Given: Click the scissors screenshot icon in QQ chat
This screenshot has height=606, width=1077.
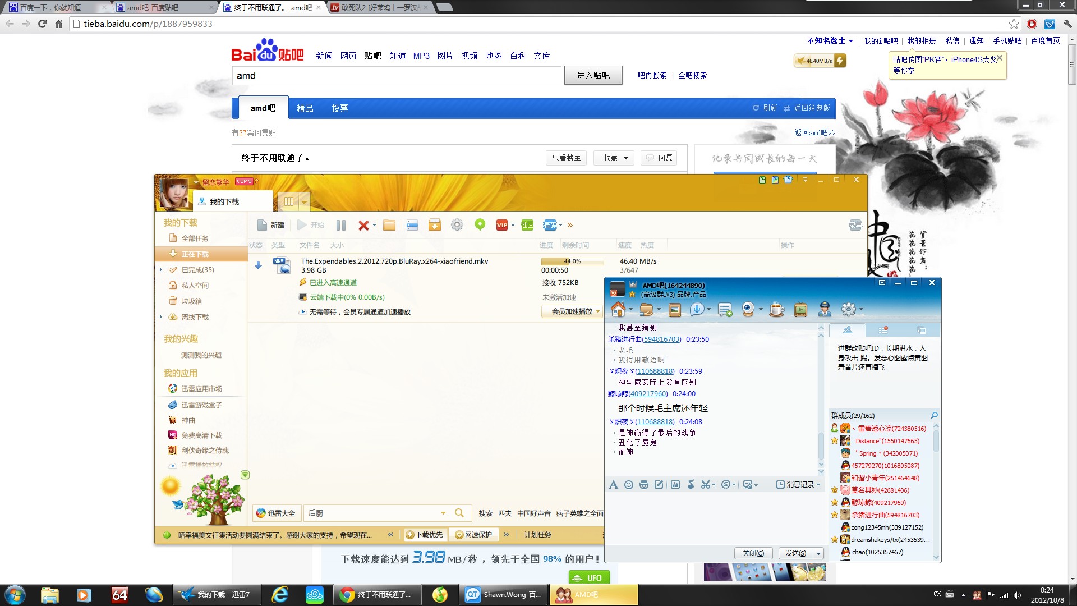Looking at the screenshot, I should (x=705, y=485).
